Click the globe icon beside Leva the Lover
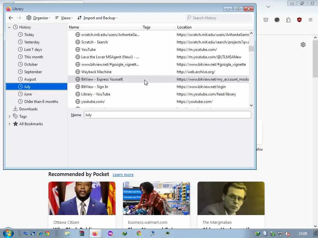The width and height of the screenshot is (318, 238). pos(78,57)
